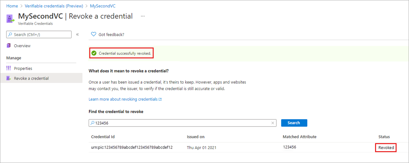Click the matched attribute value 123456 in the table
409x163 pixels.
[x=290, y=147]
